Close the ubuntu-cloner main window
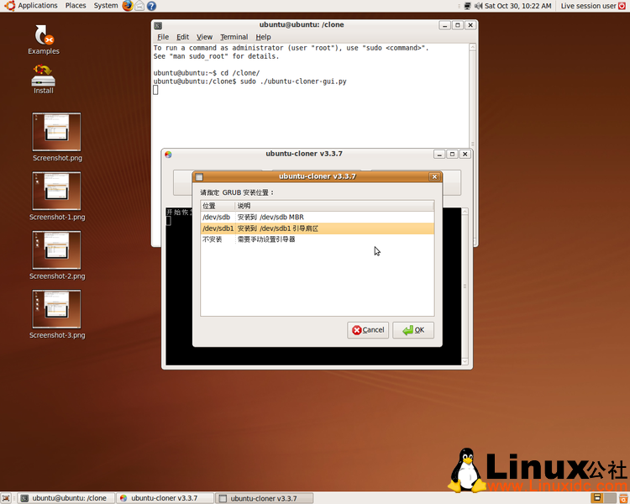 click(x=465, y=155)
